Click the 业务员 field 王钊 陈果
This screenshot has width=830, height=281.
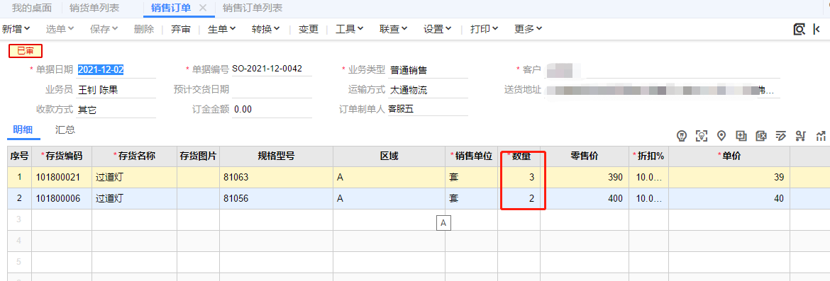tap(116, 90)
